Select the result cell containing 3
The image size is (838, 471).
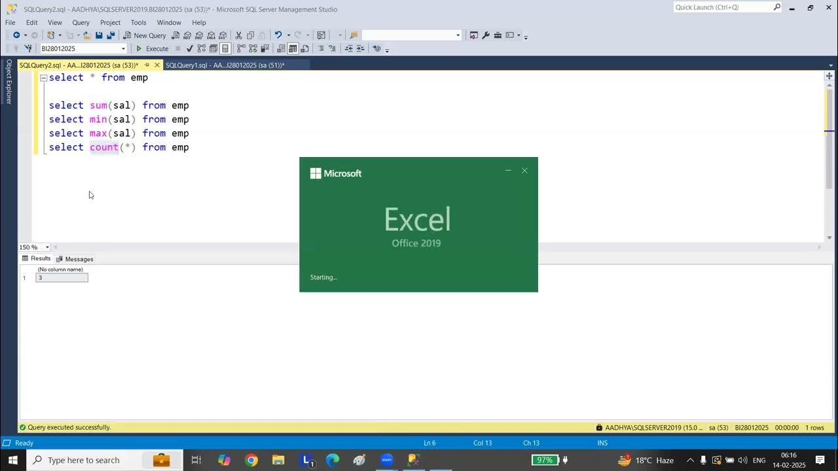coord(62,278)
